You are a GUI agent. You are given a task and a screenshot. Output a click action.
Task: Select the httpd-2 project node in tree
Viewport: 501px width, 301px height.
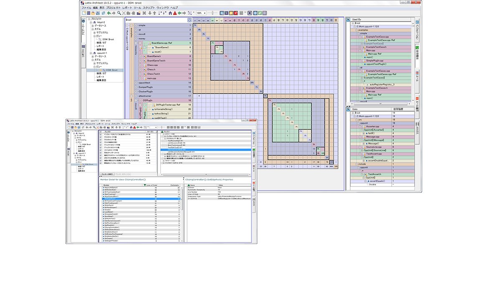101,23
